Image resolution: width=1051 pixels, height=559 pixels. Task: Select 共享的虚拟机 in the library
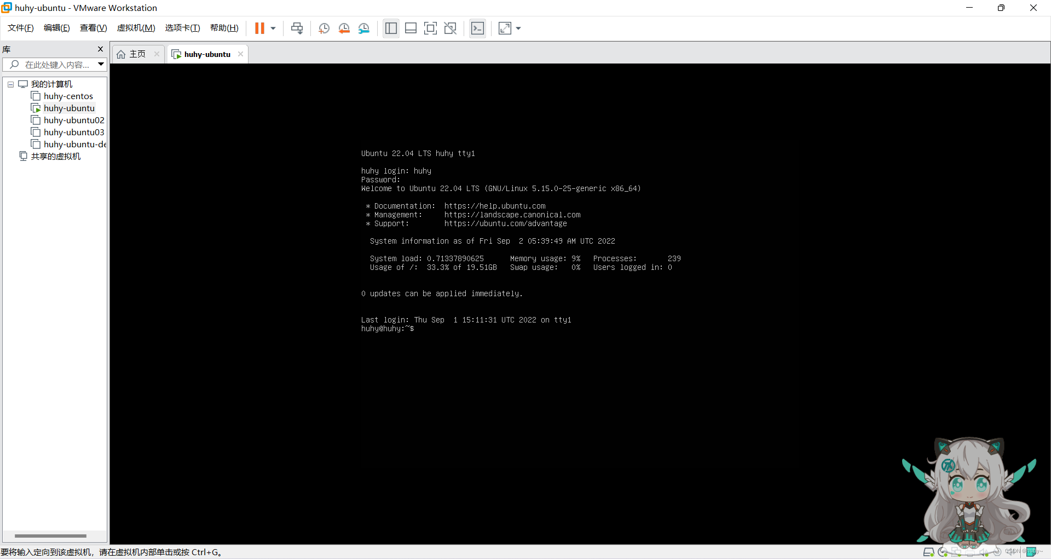(56, 157)
